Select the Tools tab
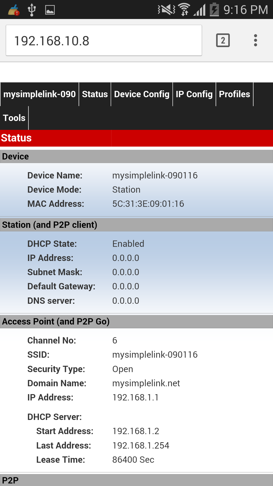This screenshot has width=273, height=486. pyautogui.click(x=14, y=118)
